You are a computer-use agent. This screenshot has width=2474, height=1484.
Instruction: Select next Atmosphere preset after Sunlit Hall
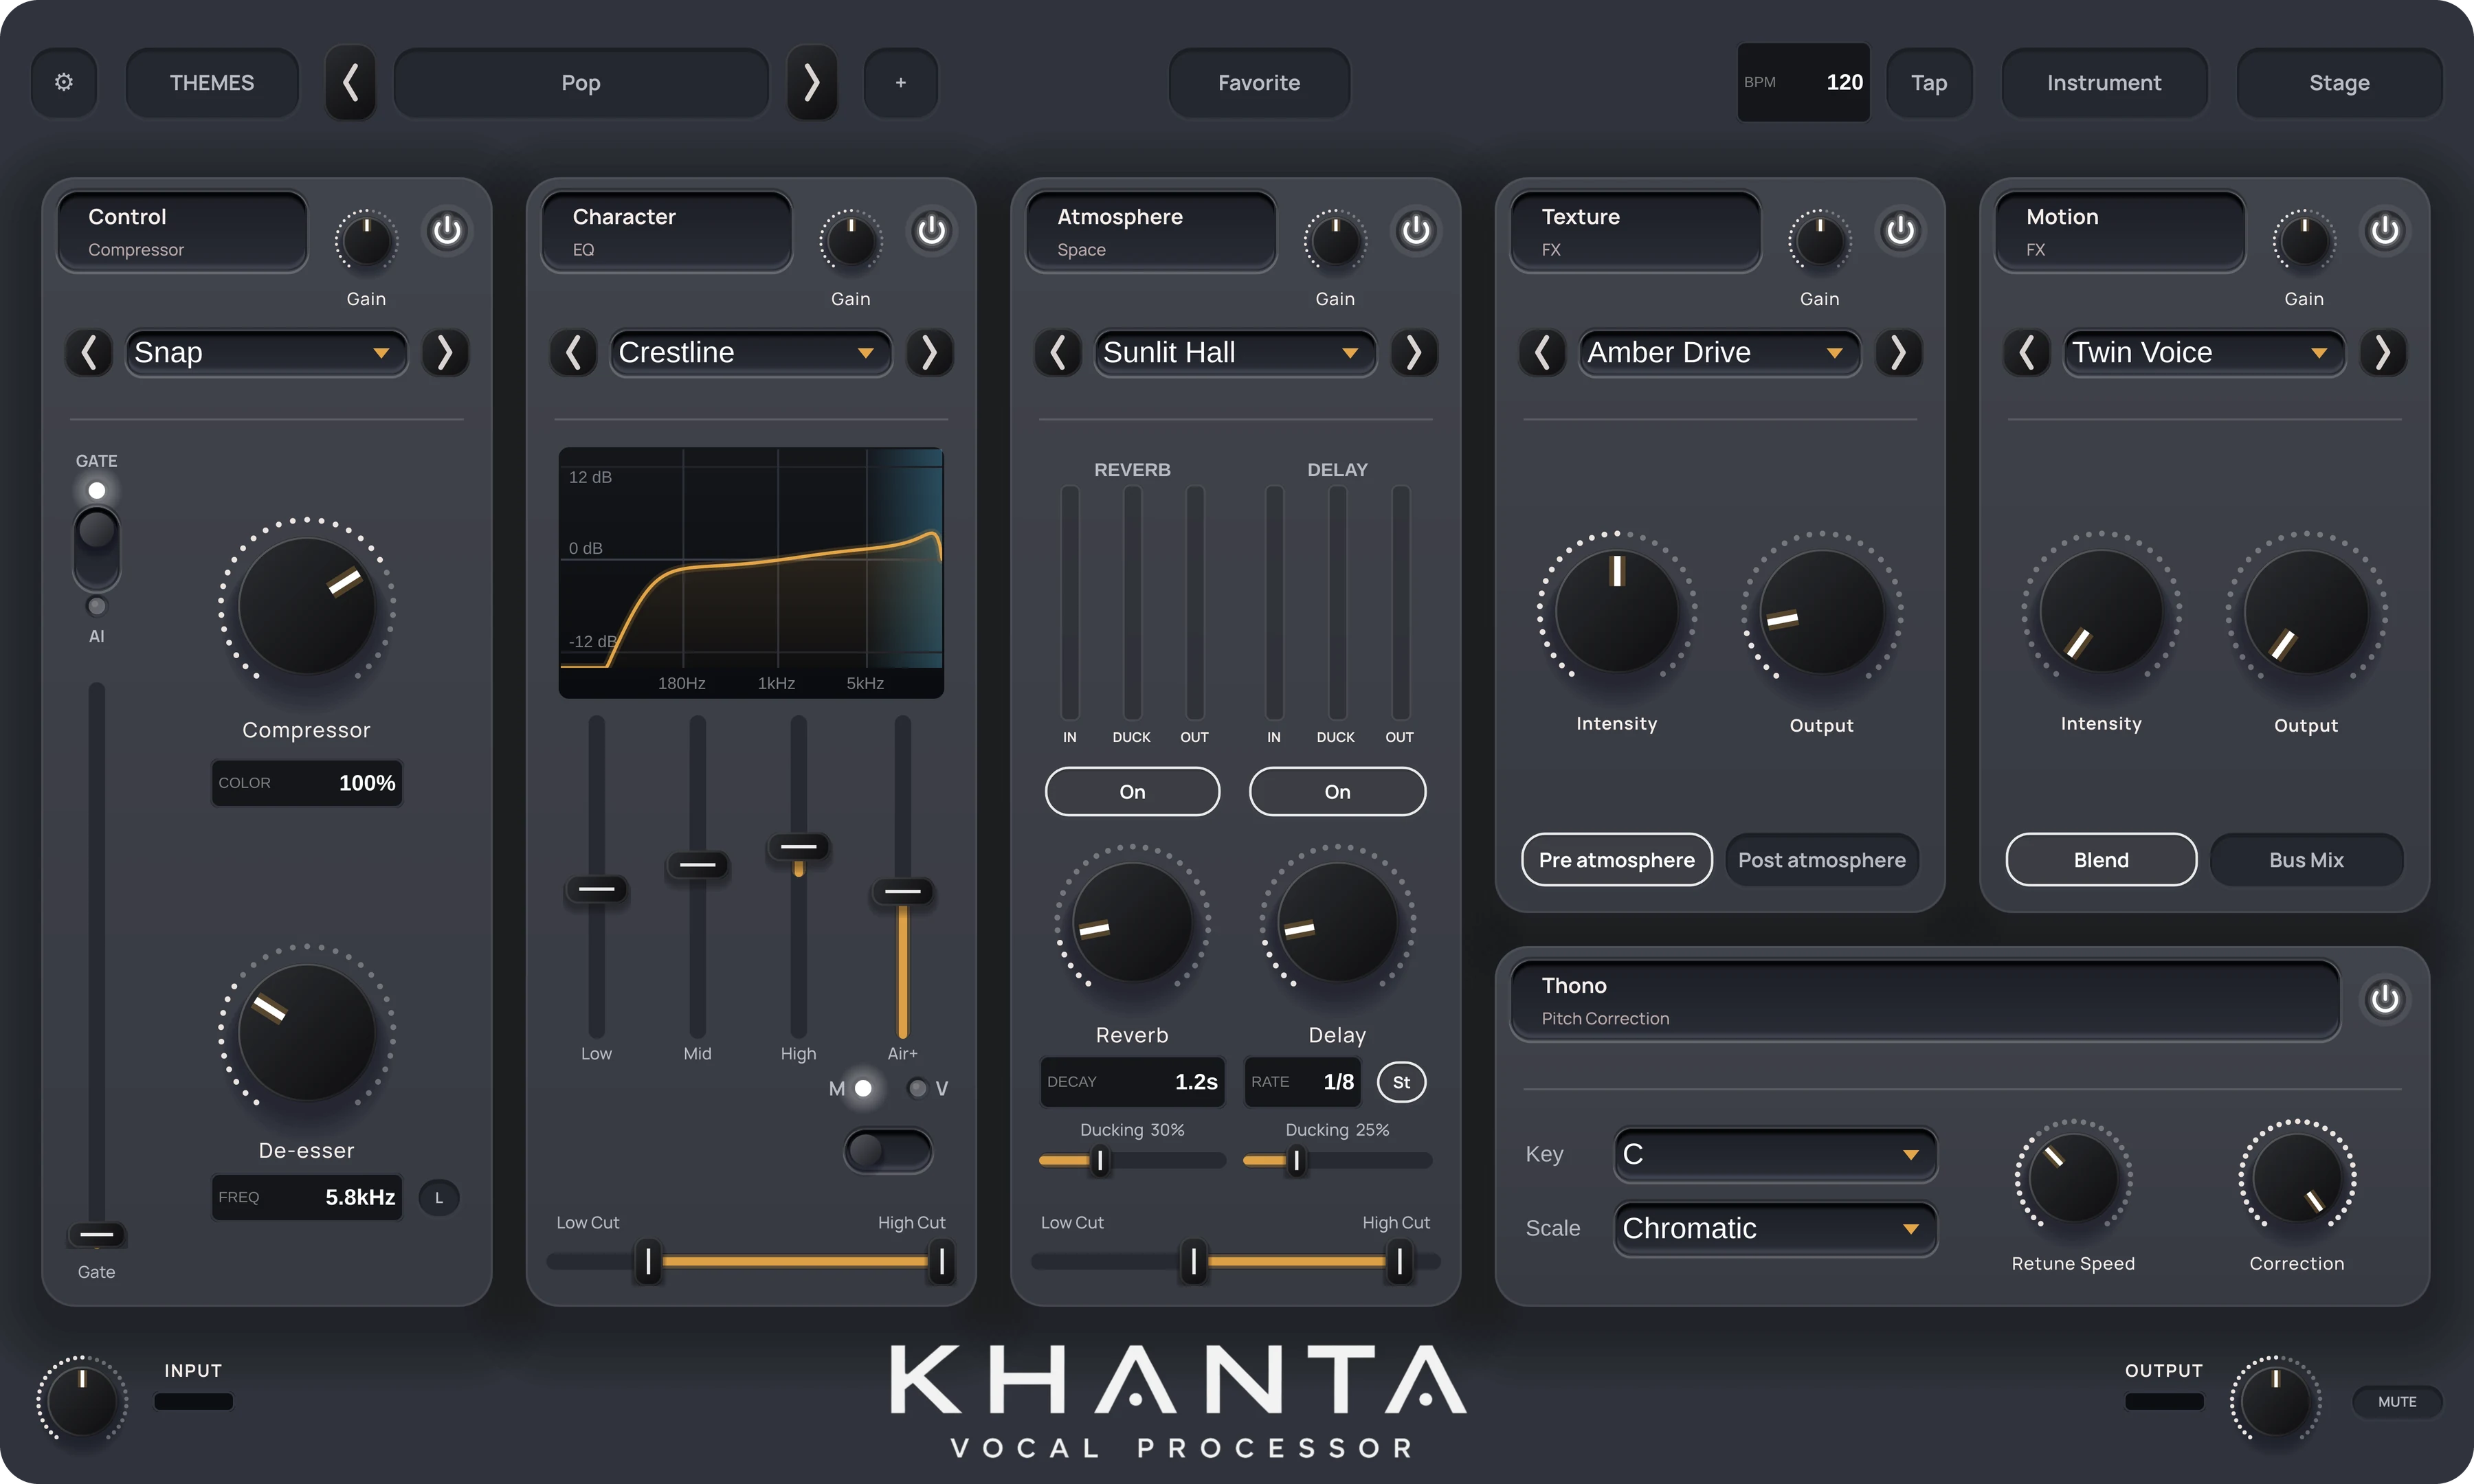click(1414, 352)
